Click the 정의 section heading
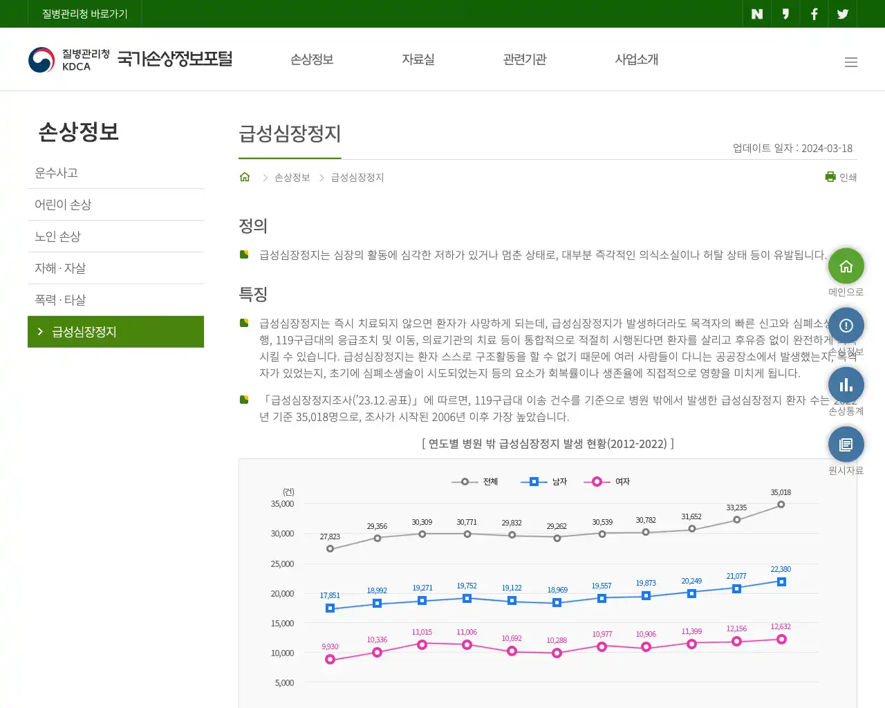This screenshot has height=708, width=885. 253,226
